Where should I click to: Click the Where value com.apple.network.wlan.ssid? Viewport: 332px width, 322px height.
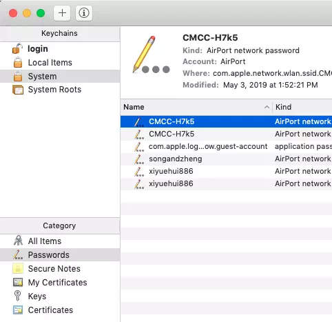[x=272, y=73]
